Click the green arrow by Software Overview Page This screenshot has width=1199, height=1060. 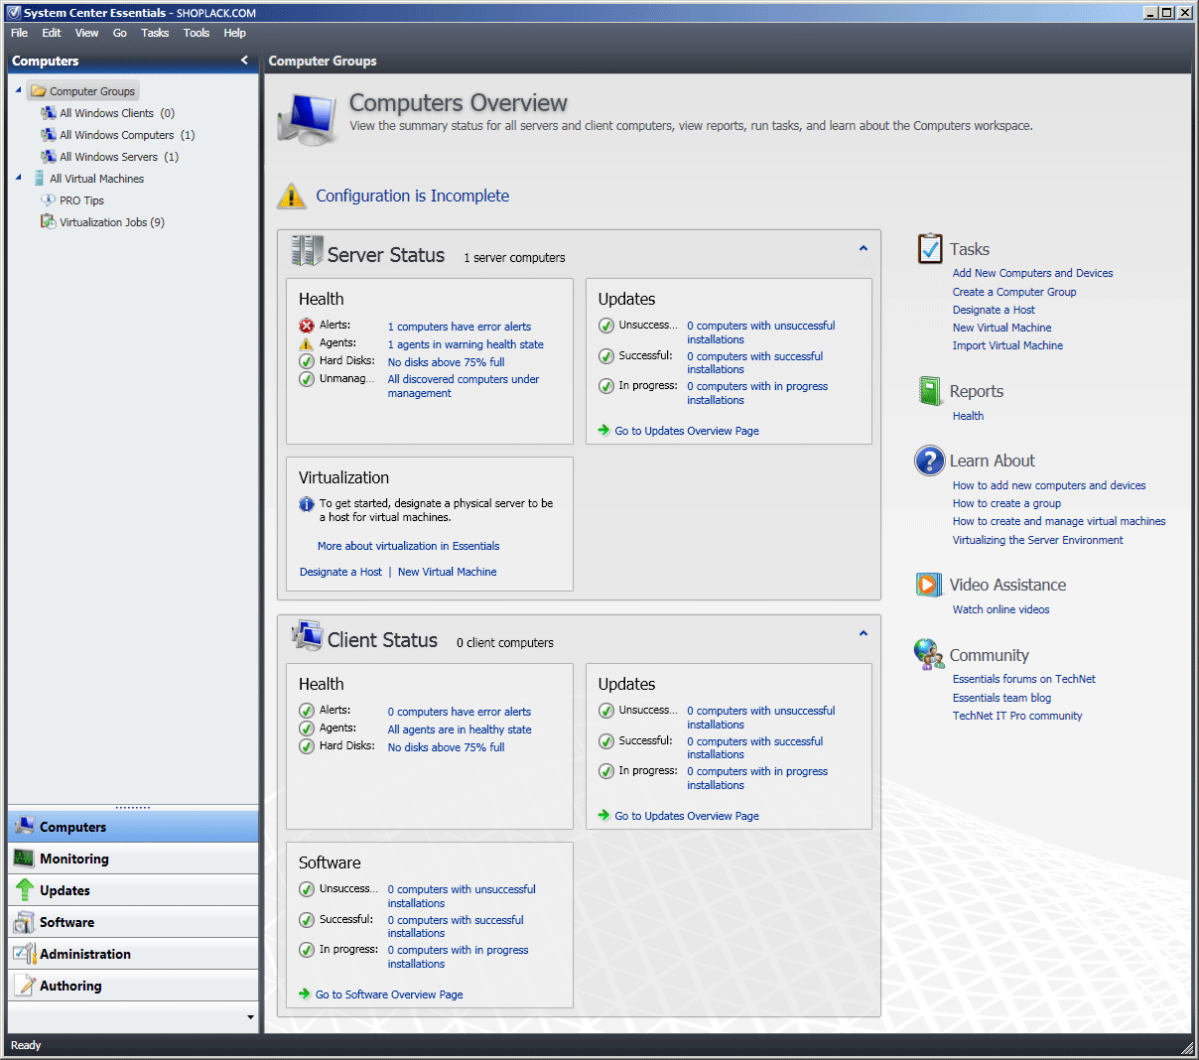[305, 994]
